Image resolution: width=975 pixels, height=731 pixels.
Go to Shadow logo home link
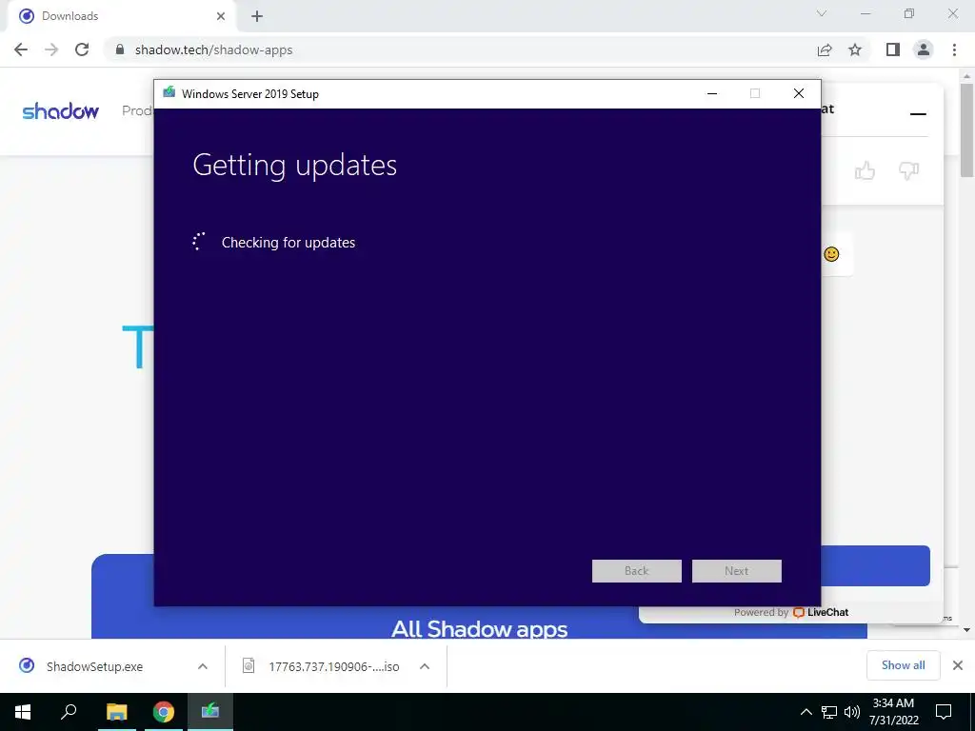[60, 111]
